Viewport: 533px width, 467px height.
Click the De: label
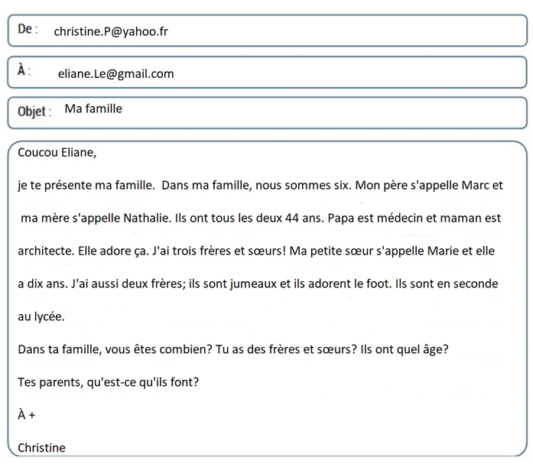tap(28, 29)
